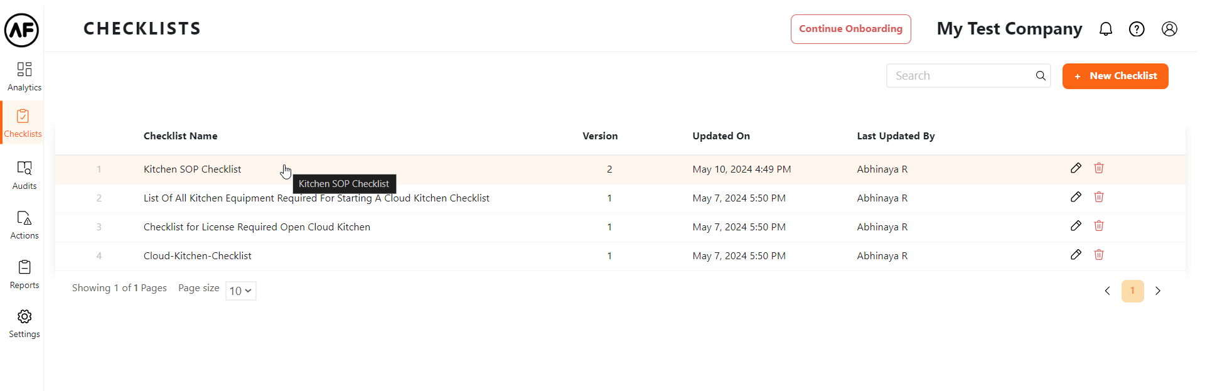Open the notifications bell

1106,29
